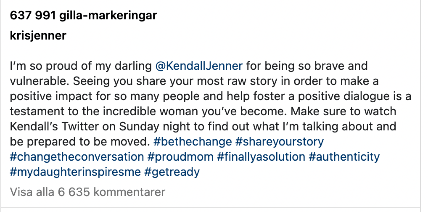Visit the #proudmom hashtag page

tap(180, 157)
